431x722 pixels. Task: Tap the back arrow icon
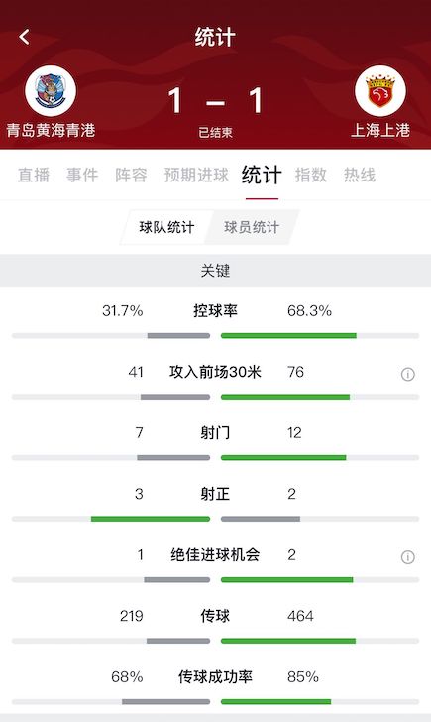25,37
